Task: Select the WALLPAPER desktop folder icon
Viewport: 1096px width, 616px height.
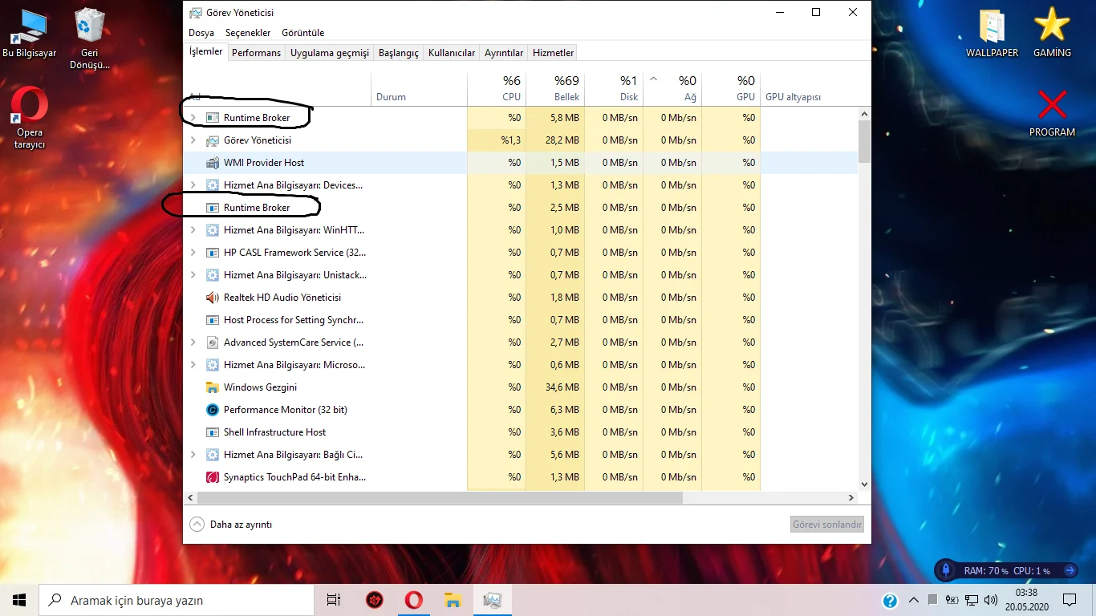Action: 992,34
